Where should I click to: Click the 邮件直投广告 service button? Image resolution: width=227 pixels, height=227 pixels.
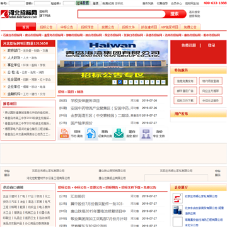[185, 91]
